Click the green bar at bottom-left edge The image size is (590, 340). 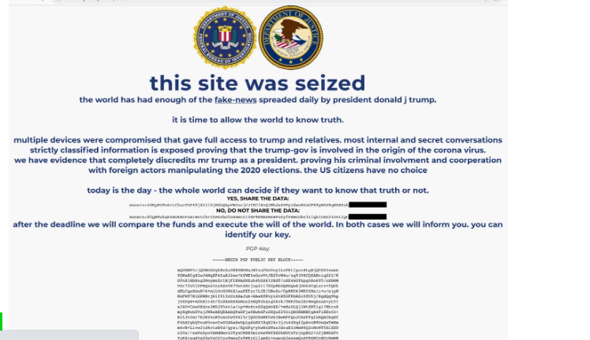(x=1, y=322)
